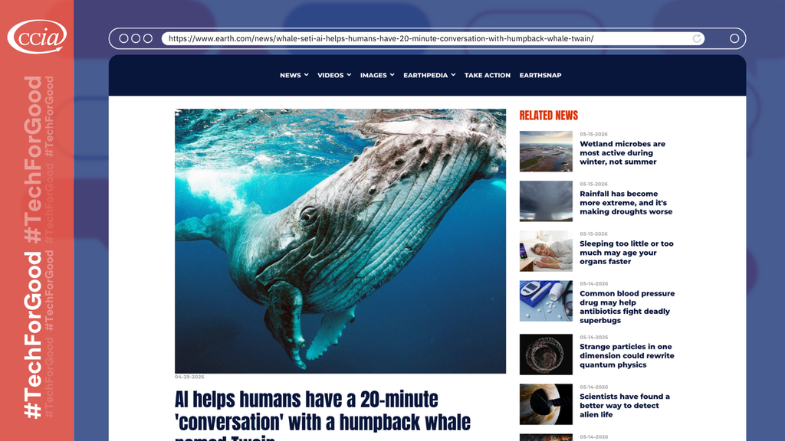Open sleeping woman thumbnail
785x441 pixels.
[546, 251]
